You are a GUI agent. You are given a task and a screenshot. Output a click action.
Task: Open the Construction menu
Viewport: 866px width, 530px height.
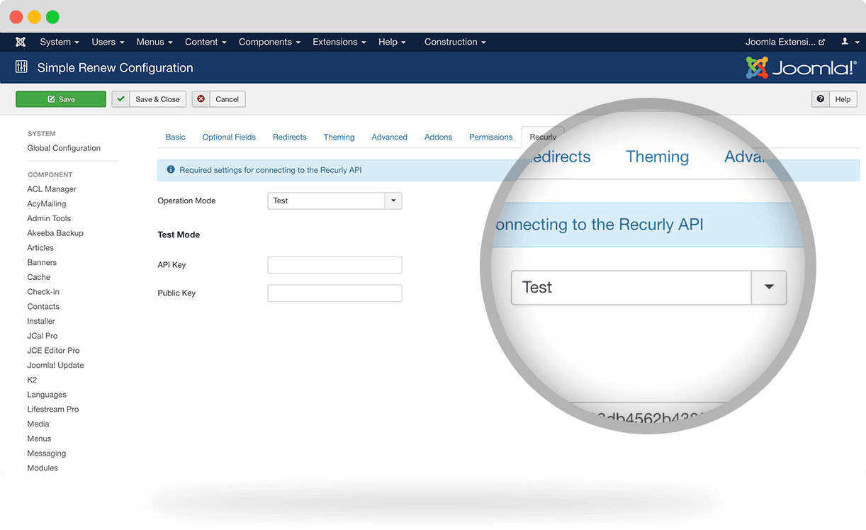point(455,42)
